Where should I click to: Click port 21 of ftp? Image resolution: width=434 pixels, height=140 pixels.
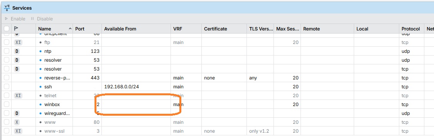97,42
